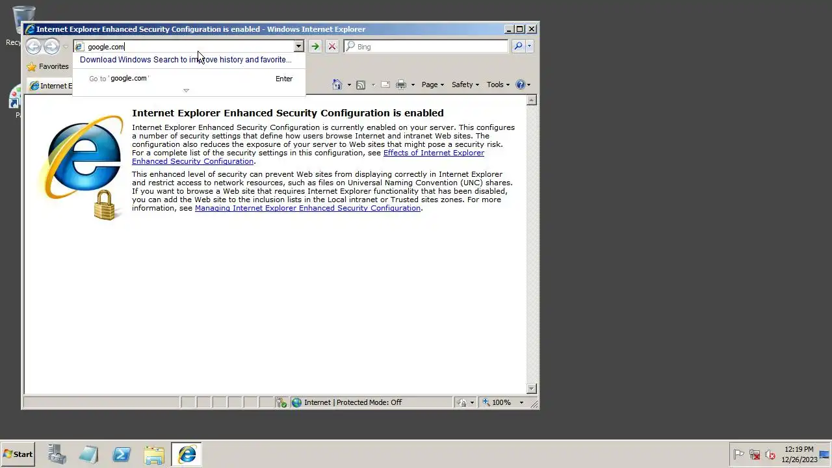Click the green Go arrow button
Viewport: 832px width, 468px height.
point(315,47)
